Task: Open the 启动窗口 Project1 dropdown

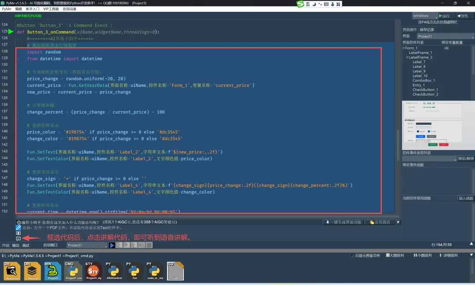Action: tap(87, 245)
